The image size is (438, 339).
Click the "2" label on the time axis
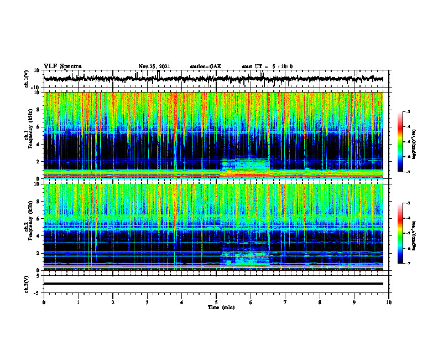point(113,302)
